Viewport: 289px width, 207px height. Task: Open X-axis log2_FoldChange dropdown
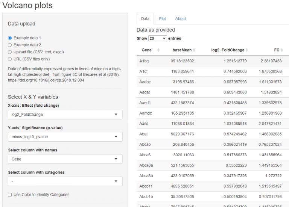point(65,115)
